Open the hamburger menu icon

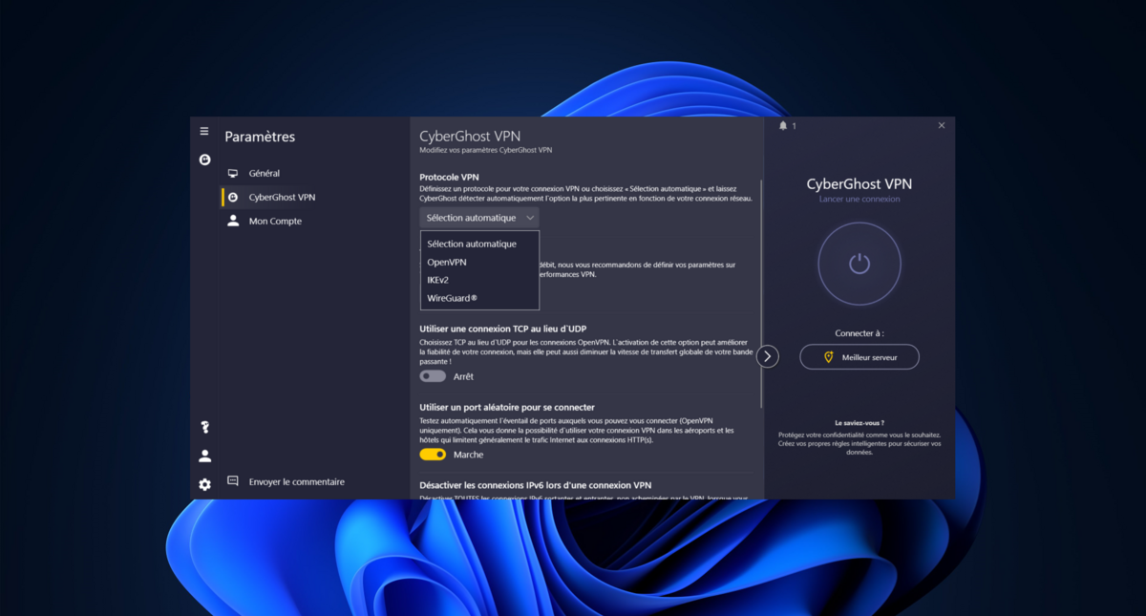204,131
